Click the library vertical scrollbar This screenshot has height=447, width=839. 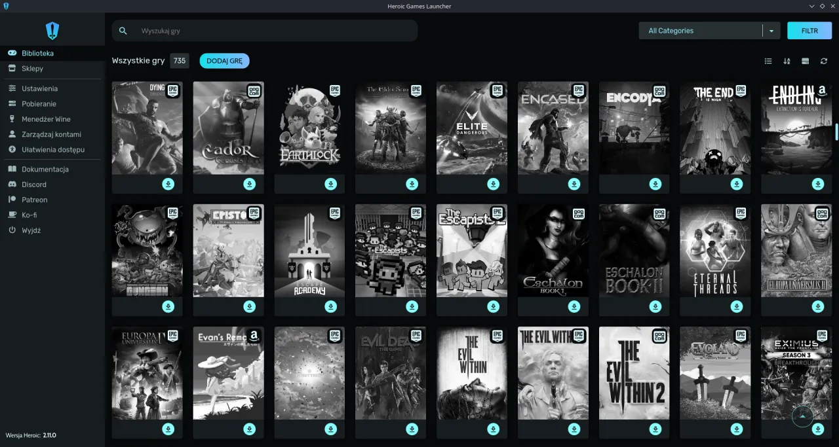(836, 131)
